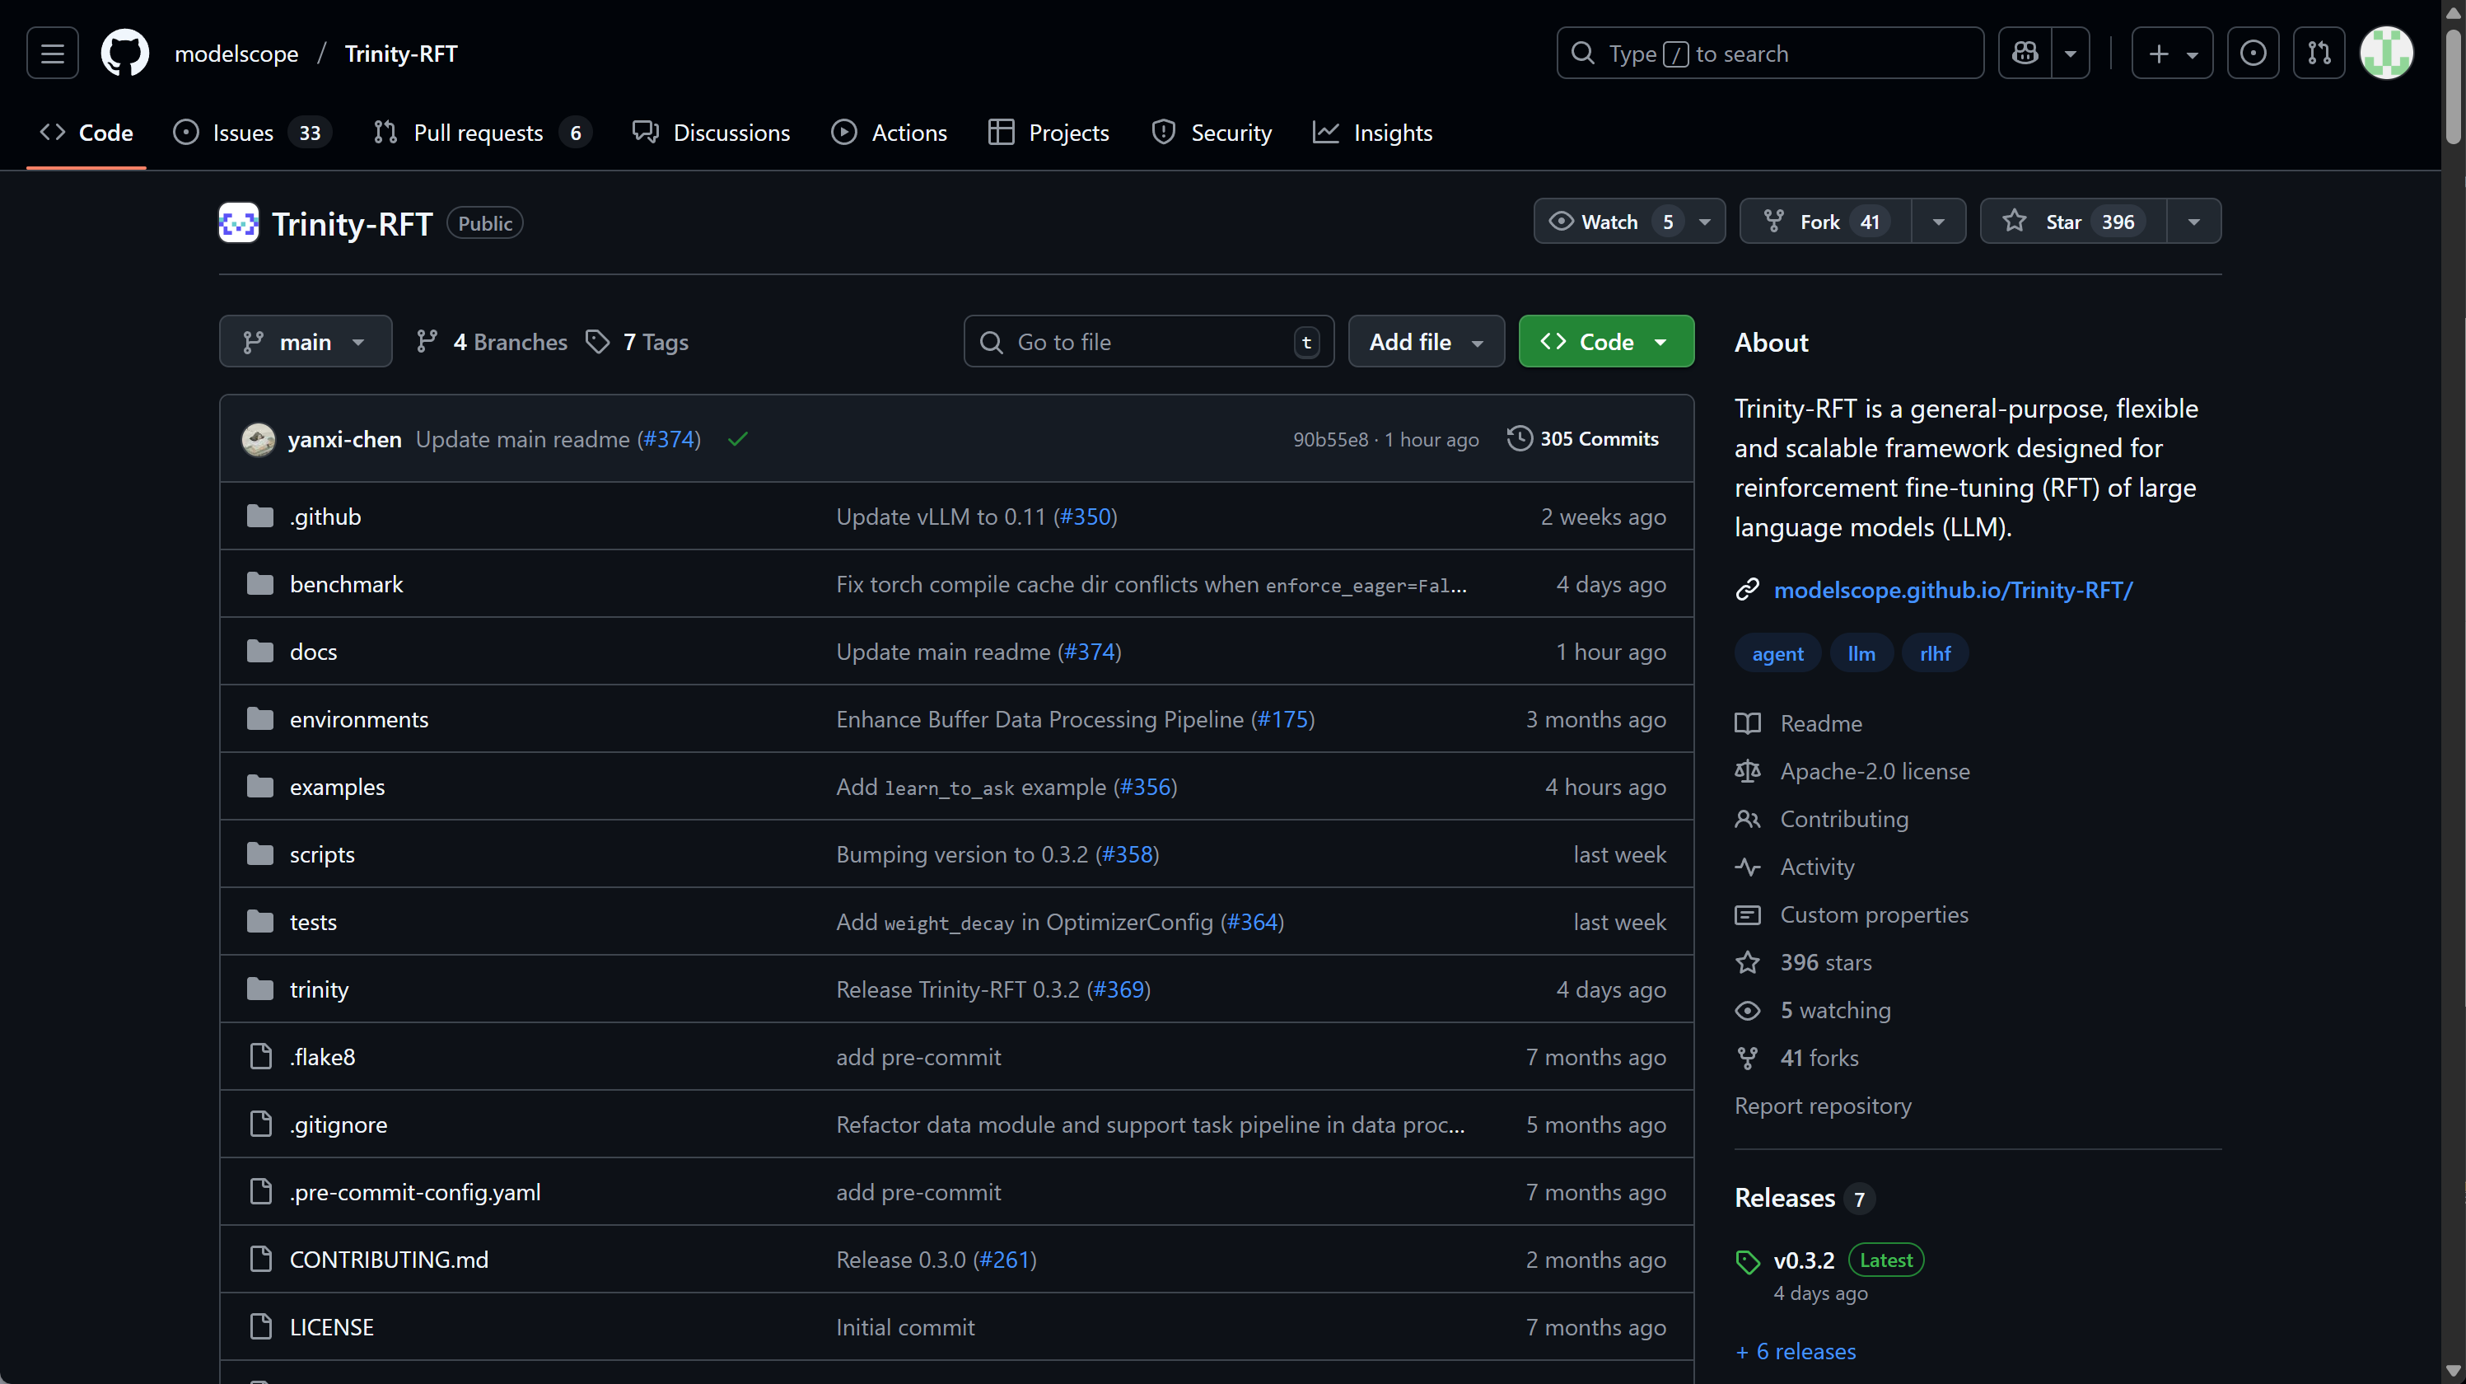Switch to the Issues tab
The height and width of the screenshot is (1384, 2466).
253,132
